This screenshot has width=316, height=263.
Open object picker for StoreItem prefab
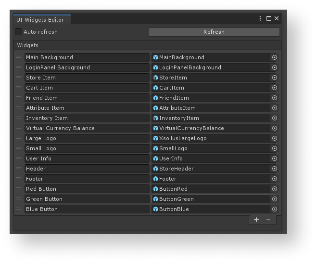click(x=275, y=78)
